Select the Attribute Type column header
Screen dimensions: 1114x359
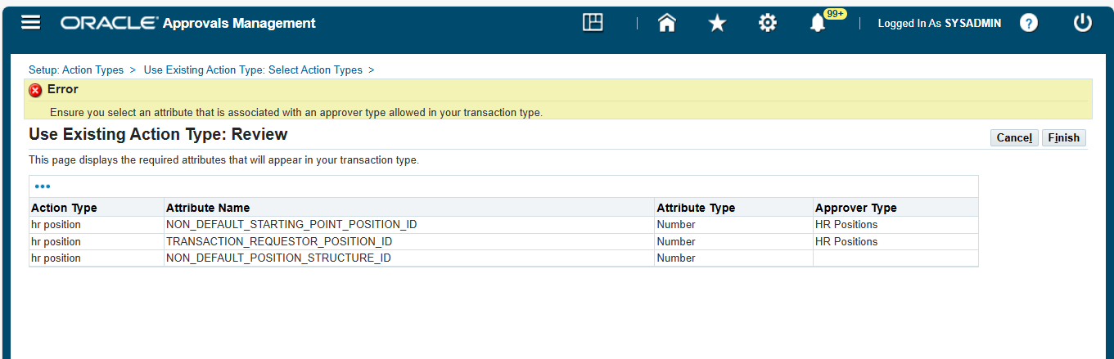696,208
